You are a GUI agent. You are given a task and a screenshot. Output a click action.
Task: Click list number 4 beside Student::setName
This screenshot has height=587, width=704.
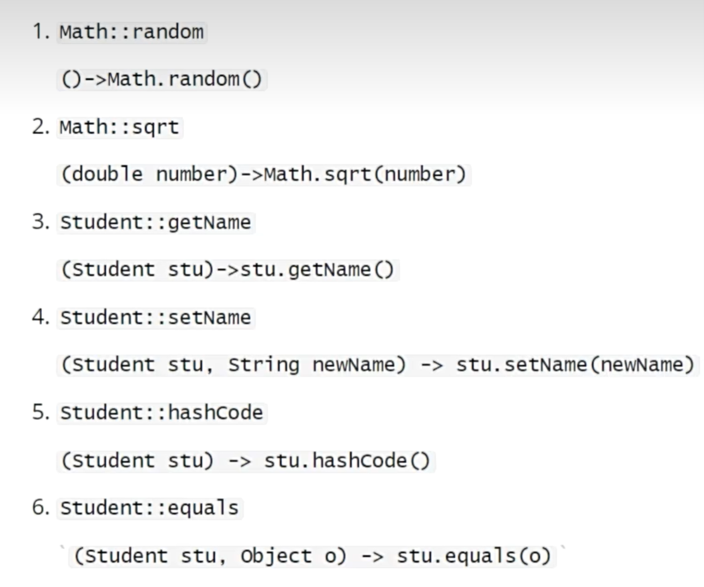[40, 317]
